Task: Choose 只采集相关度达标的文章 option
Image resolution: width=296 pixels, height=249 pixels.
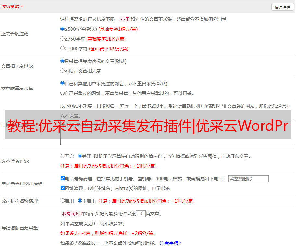Action: [63, 61]
